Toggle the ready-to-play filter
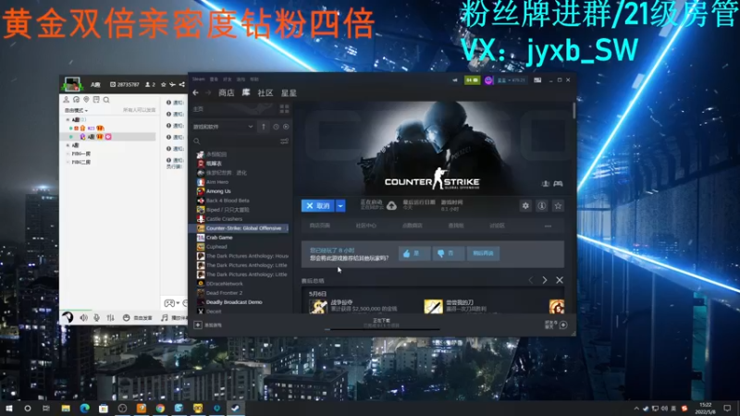The width and height of the screenshot is (740, 416). [x=286, y=127]
